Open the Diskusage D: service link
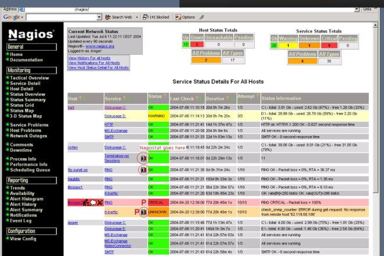Screen dimensions: 384x256 115,116
